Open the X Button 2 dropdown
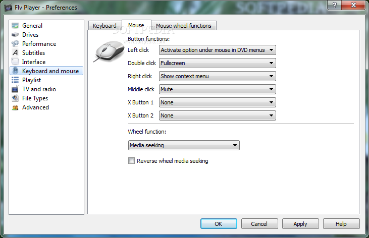 coord(217,115)
